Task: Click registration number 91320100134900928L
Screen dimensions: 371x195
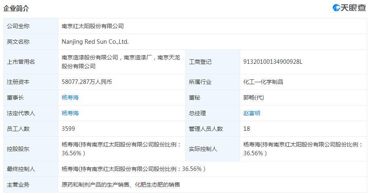Action: coord(273,62)
